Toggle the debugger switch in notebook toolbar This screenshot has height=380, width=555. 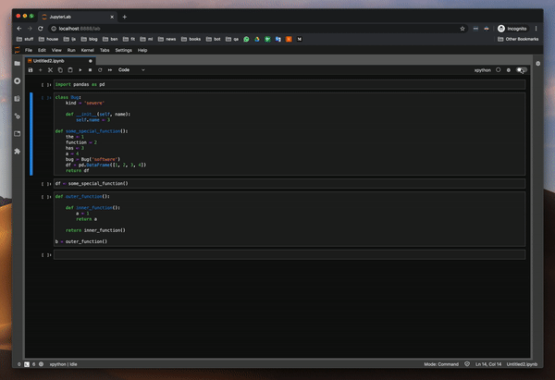point(522,70)
